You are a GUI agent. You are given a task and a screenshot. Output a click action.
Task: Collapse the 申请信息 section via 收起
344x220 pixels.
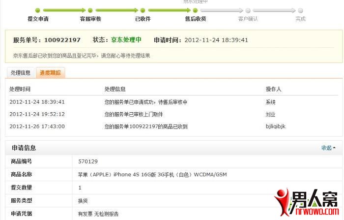pos(328,148)
